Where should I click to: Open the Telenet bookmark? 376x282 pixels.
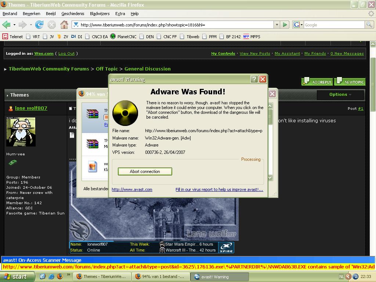point(13,37)
